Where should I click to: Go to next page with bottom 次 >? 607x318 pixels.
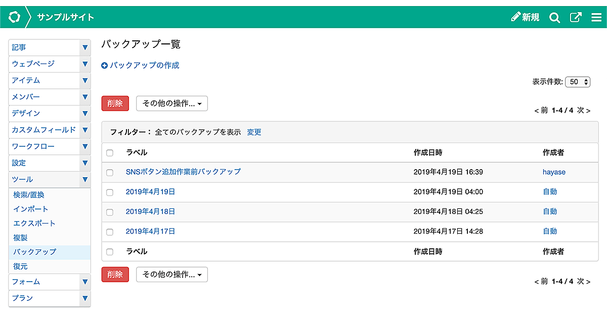(584, 281)
